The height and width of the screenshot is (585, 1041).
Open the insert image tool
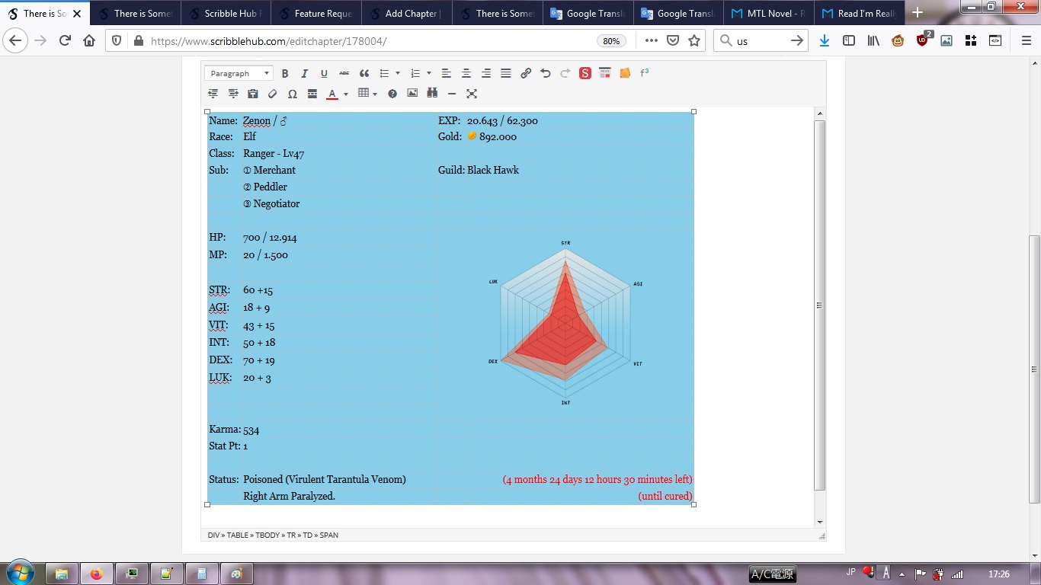[x=412, y=94]
